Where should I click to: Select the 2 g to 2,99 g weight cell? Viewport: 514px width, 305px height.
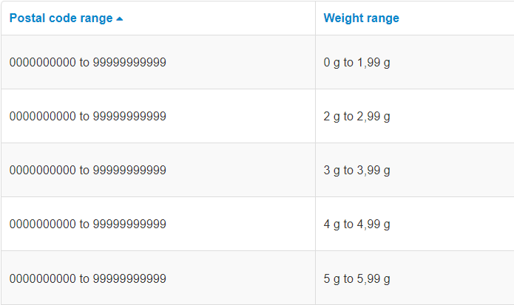point(356,117)
